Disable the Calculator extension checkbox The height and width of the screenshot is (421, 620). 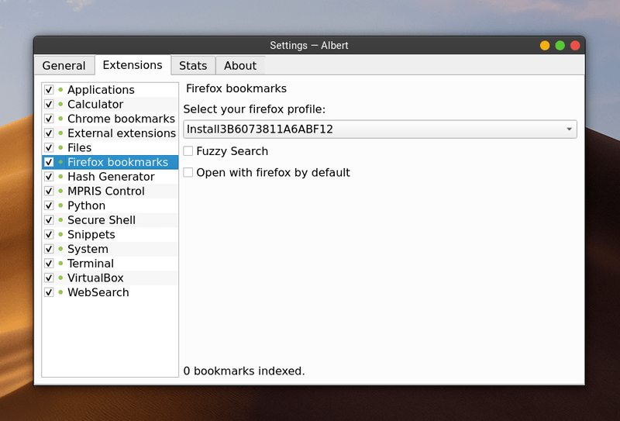[x=49, y=105]
